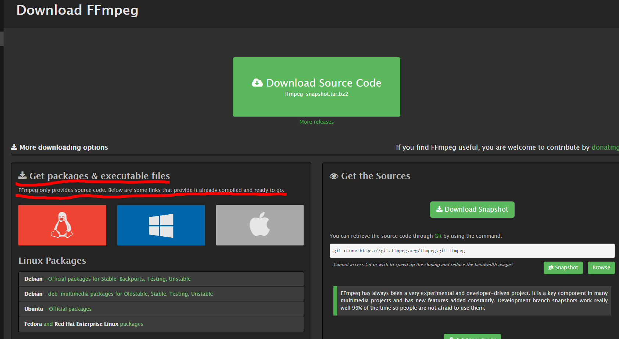Click the git Snapshot button
This screenshot has height=339, width=619.
click(x=563, y=267)
